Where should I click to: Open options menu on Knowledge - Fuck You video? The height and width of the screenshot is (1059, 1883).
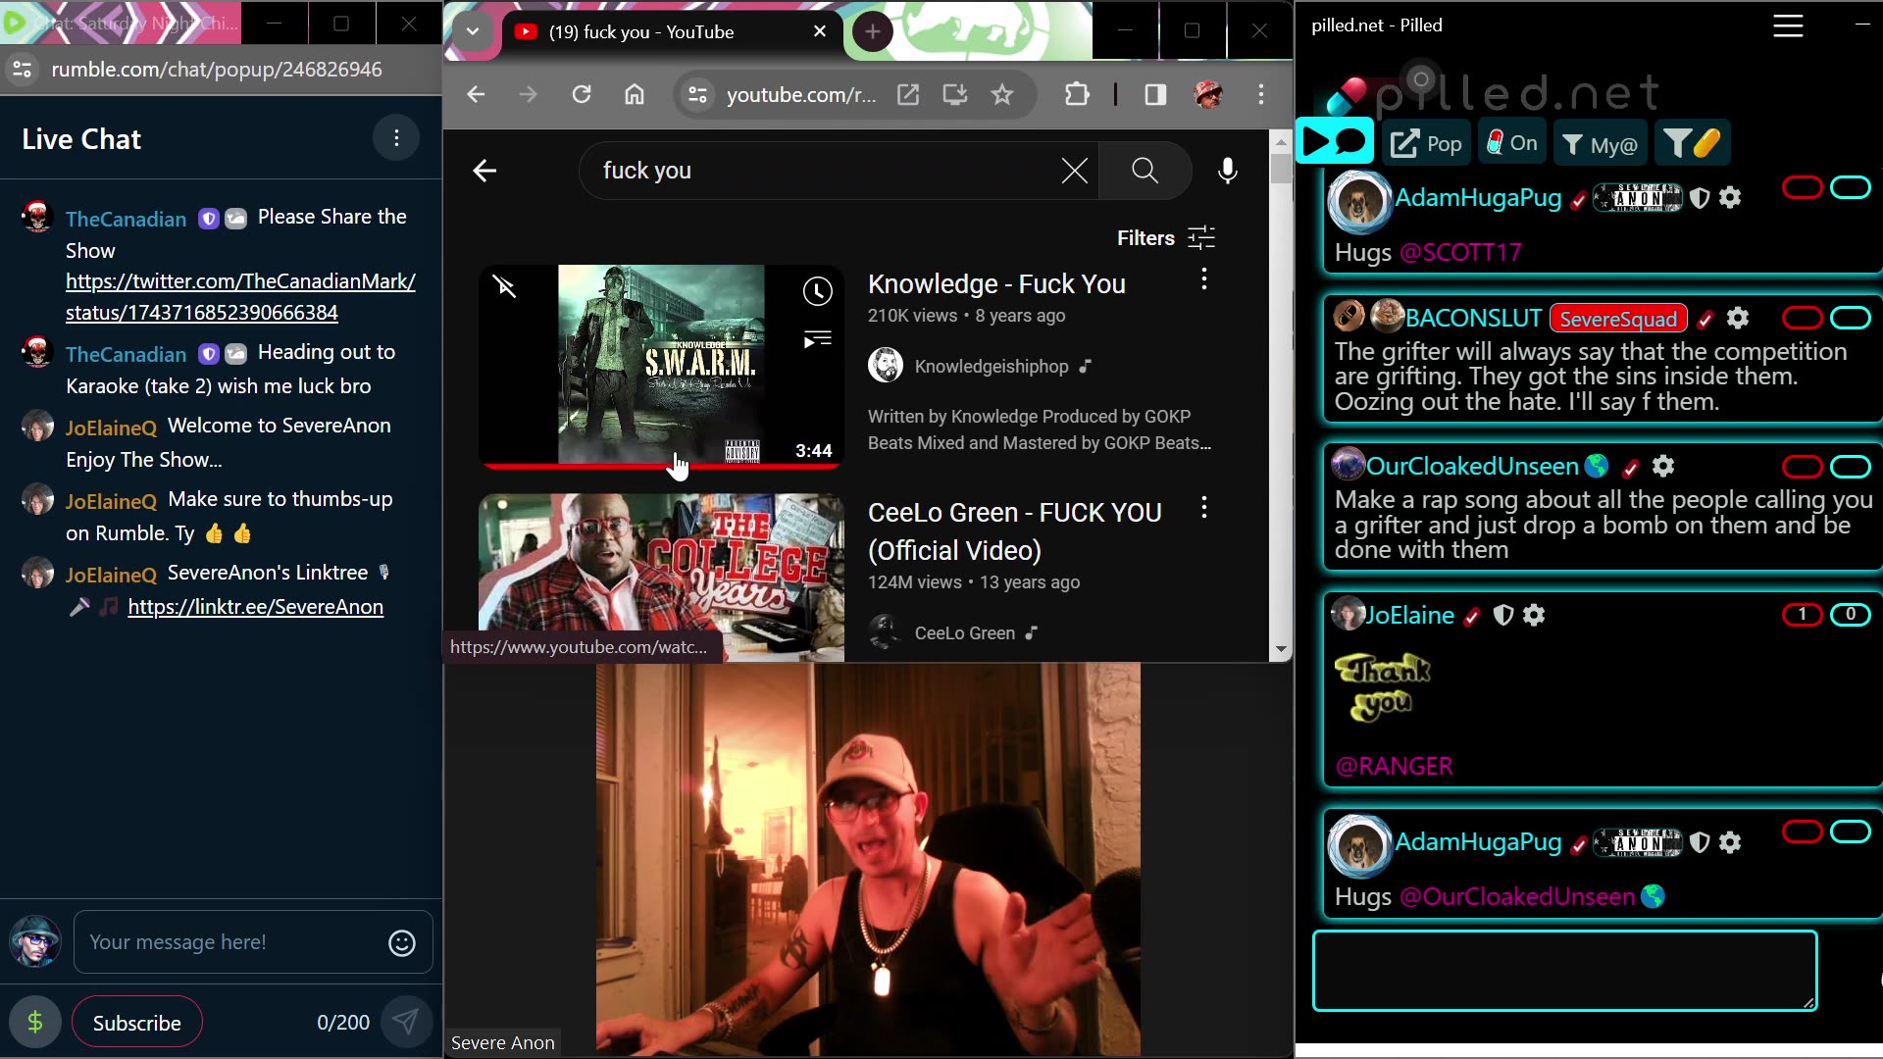pos(1202,278)
